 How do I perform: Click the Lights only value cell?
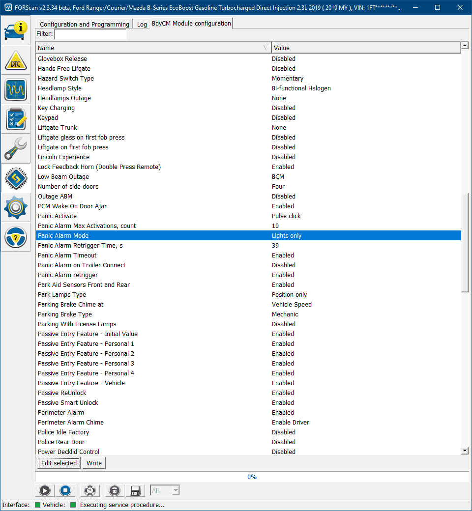pyautogui.click(x=287, y=236)
